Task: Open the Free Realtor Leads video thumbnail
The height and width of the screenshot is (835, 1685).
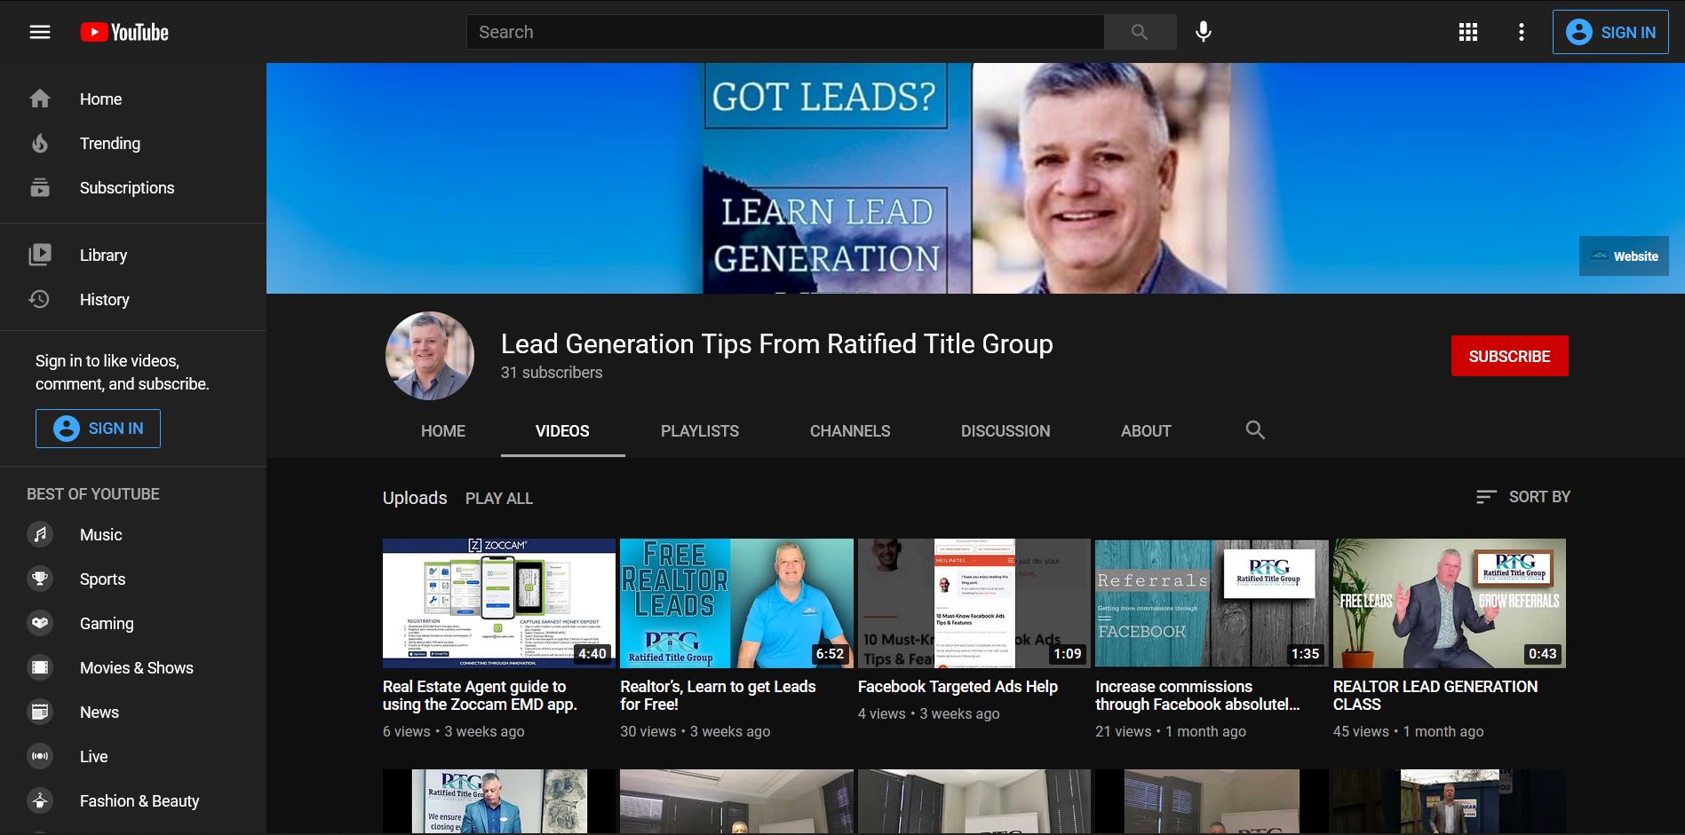Action: 736,603
